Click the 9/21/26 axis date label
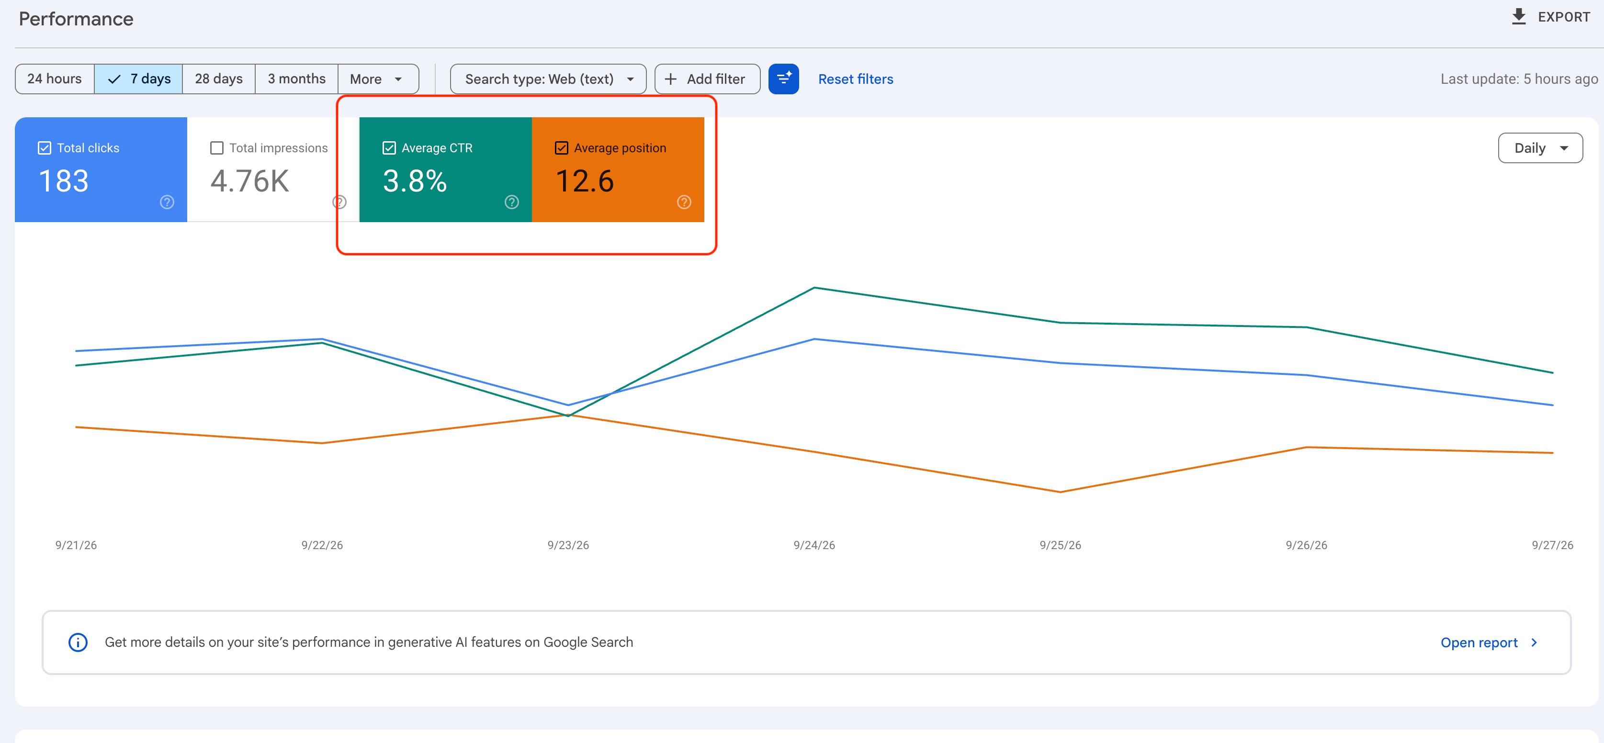Viewport: 1604px width, 743px height. pyautogui.click(x=76, y=545)
